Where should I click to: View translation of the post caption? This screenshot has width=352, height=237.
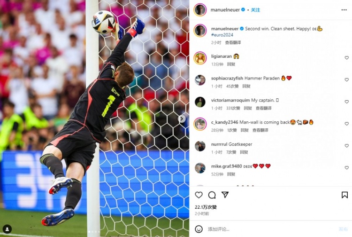pos(233,42)
